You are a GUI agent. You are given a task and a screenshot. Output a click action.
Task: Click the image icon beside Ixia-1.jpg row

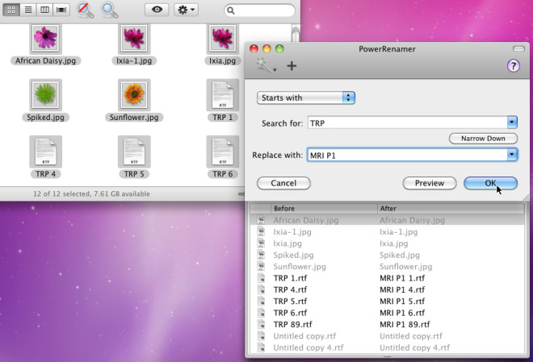pyautogui.click(x=261, y=231)
